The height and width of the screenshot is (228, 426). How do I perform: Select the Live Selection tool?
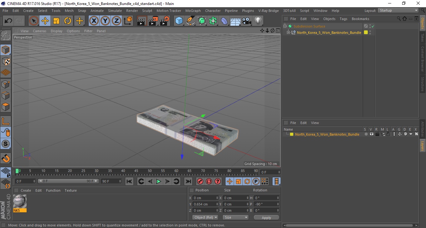(34, 21)
